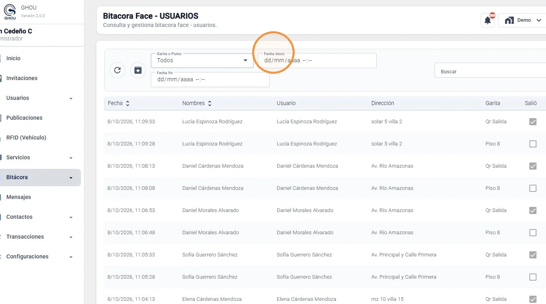Select the date cell 8/10/2026, 11:05:33
This screenshot has height=304, width=546.
pyautogui.click(x=131, y=255)
